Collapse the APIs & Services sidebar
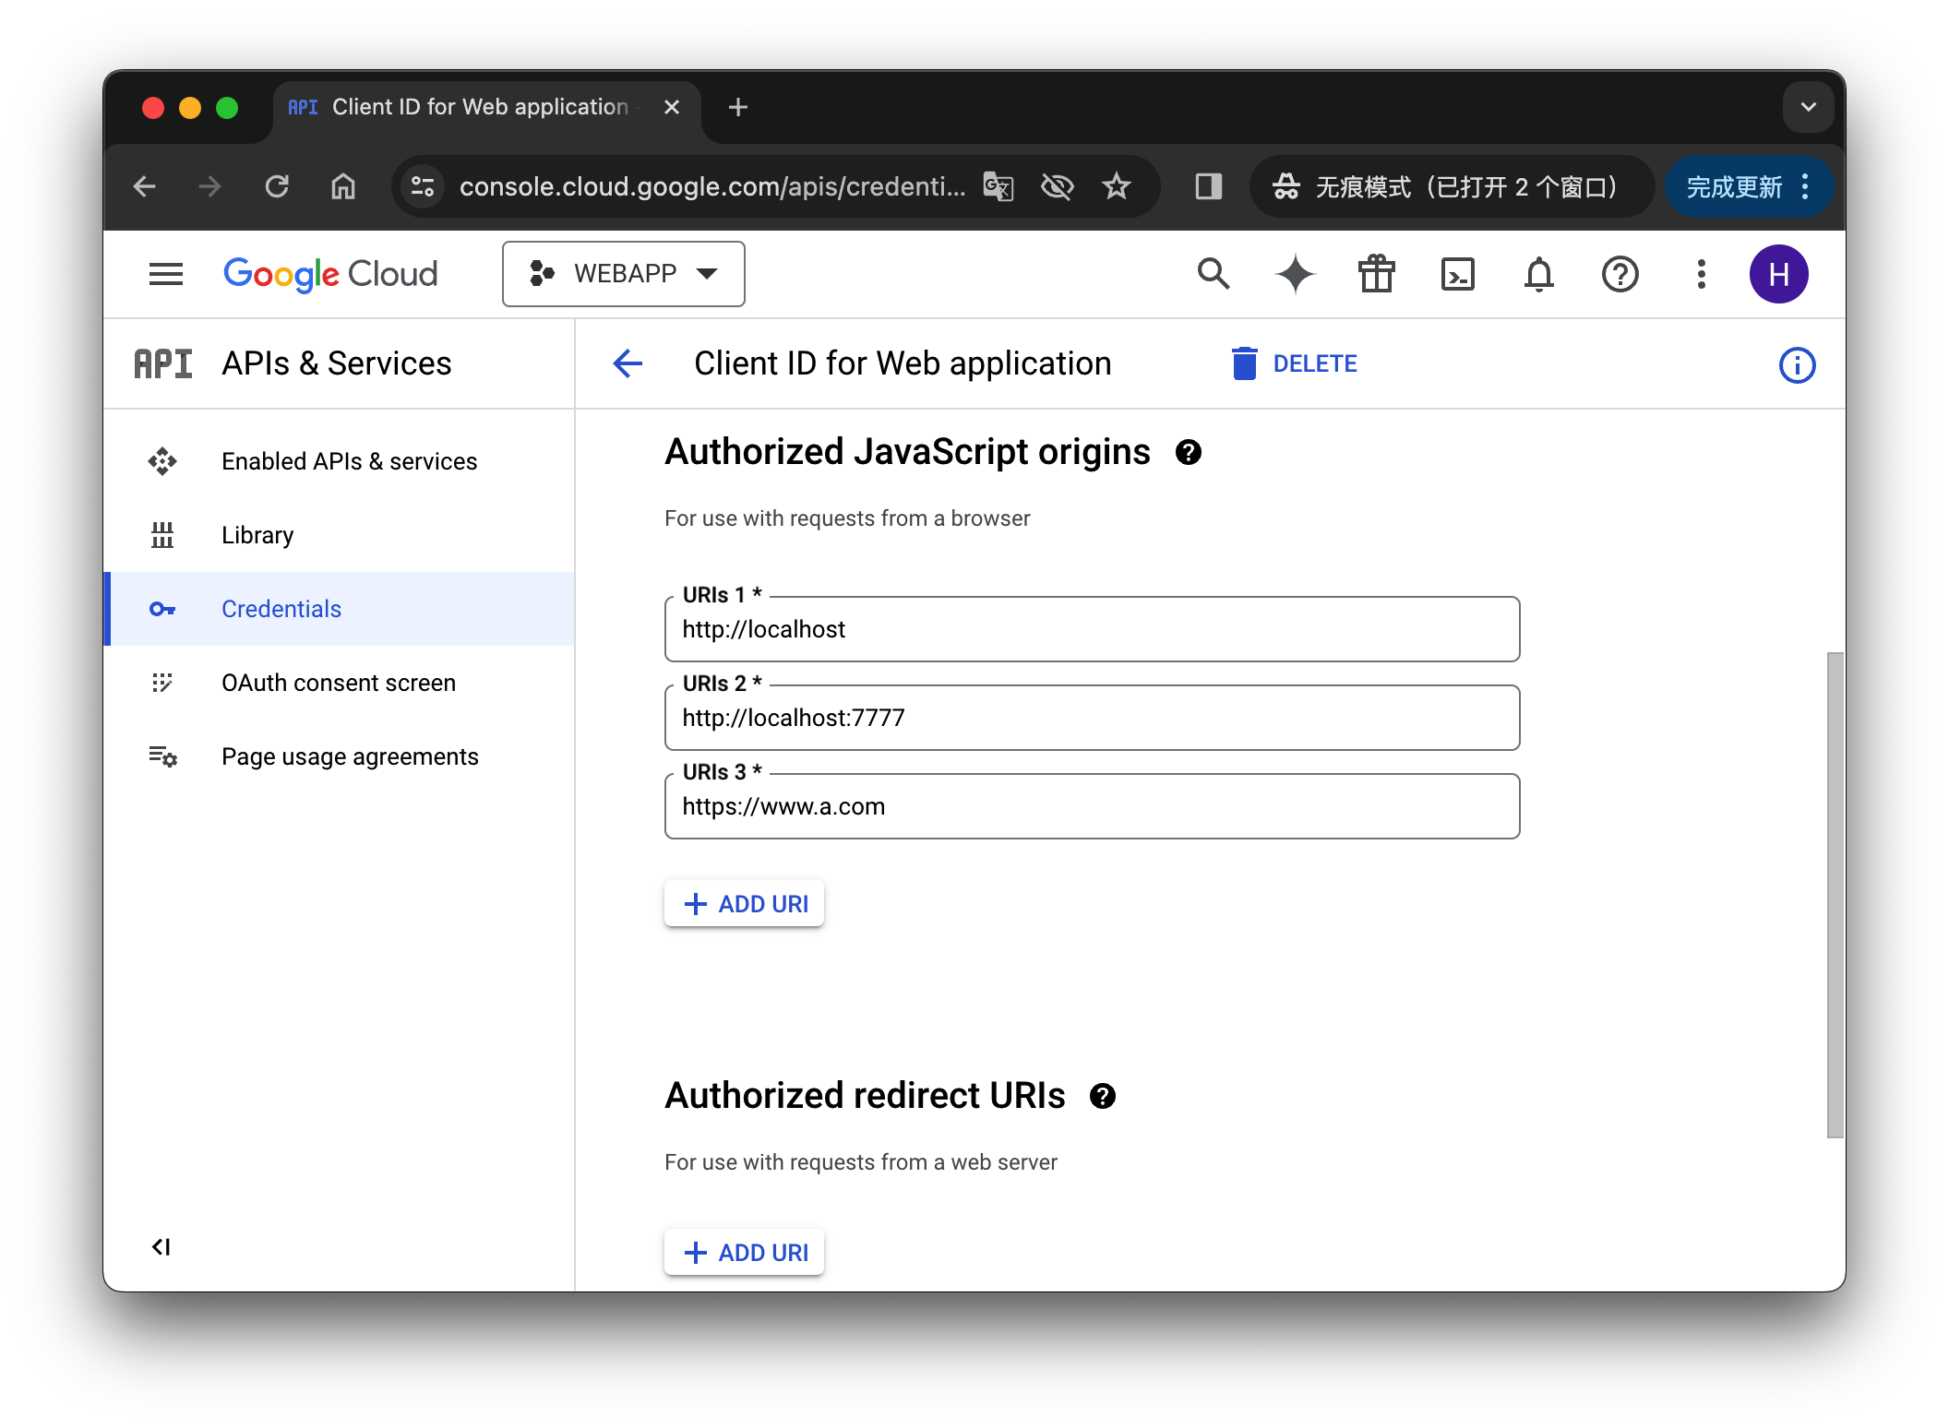Viewport: 1949px width, 1428px height. pyautogui.click(x=161, y=1247)
